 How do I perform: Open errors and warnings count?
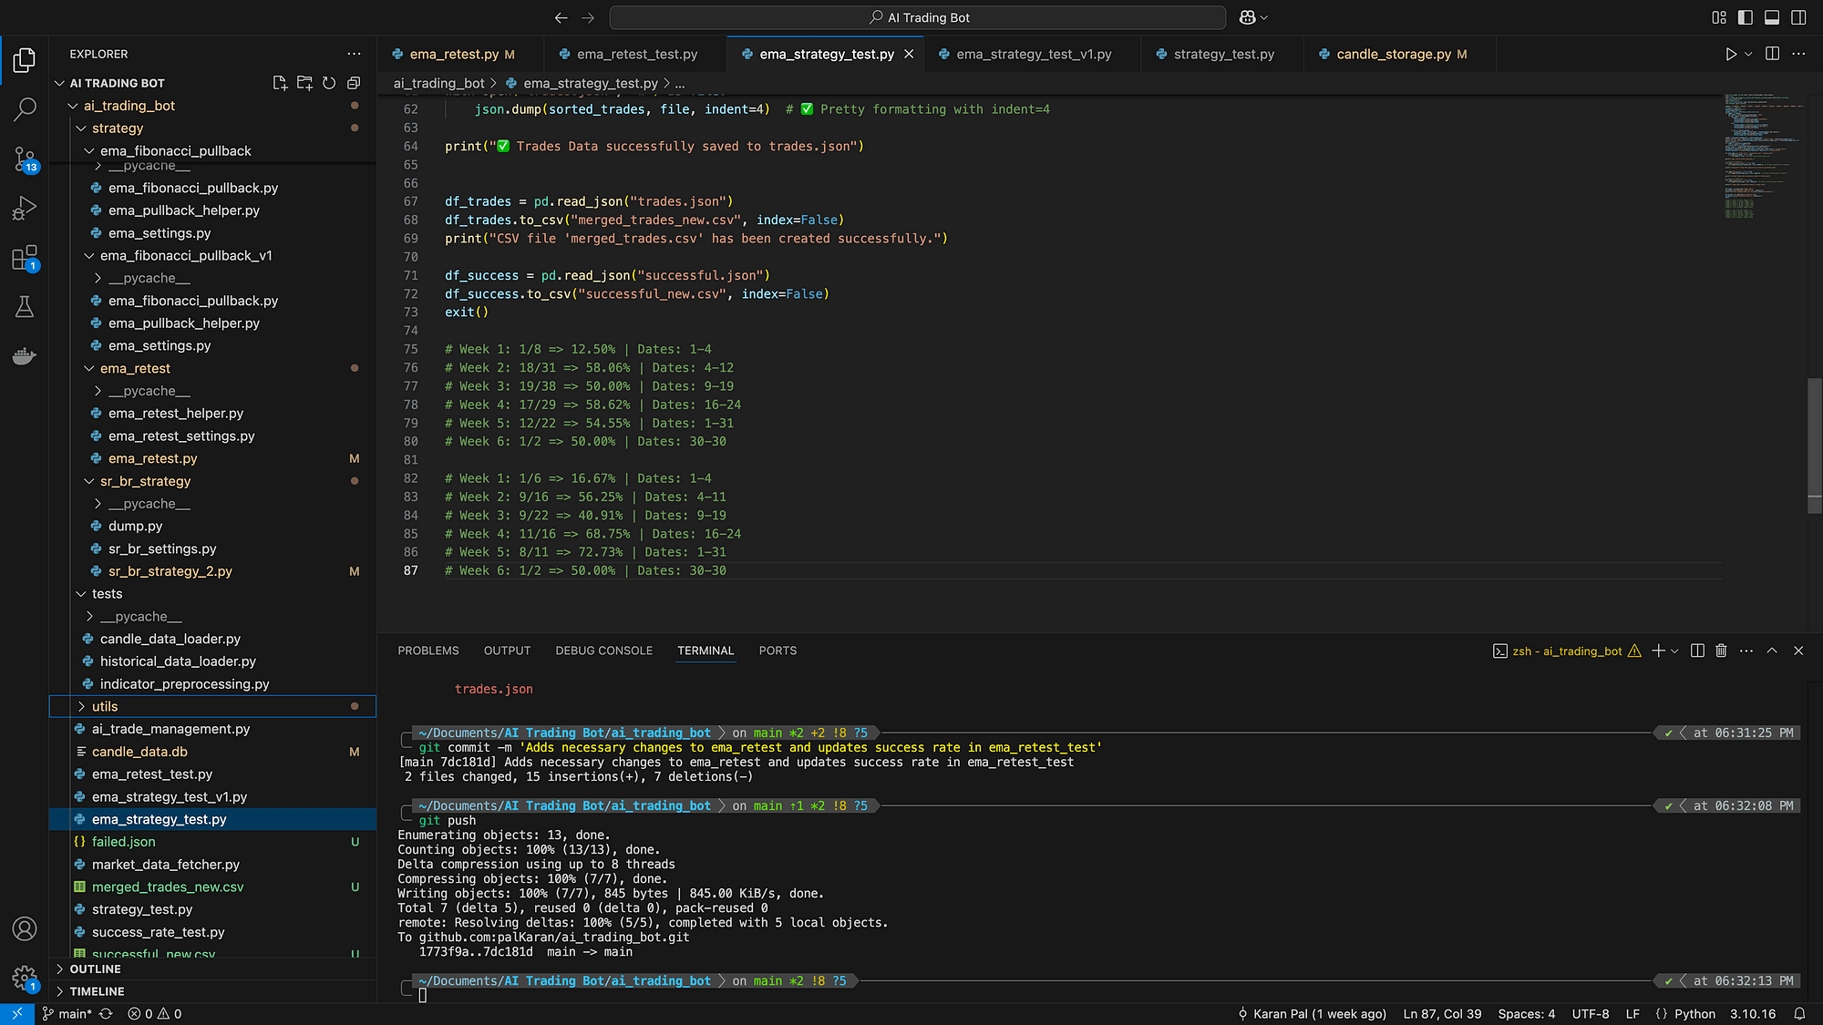[155, 1013]
